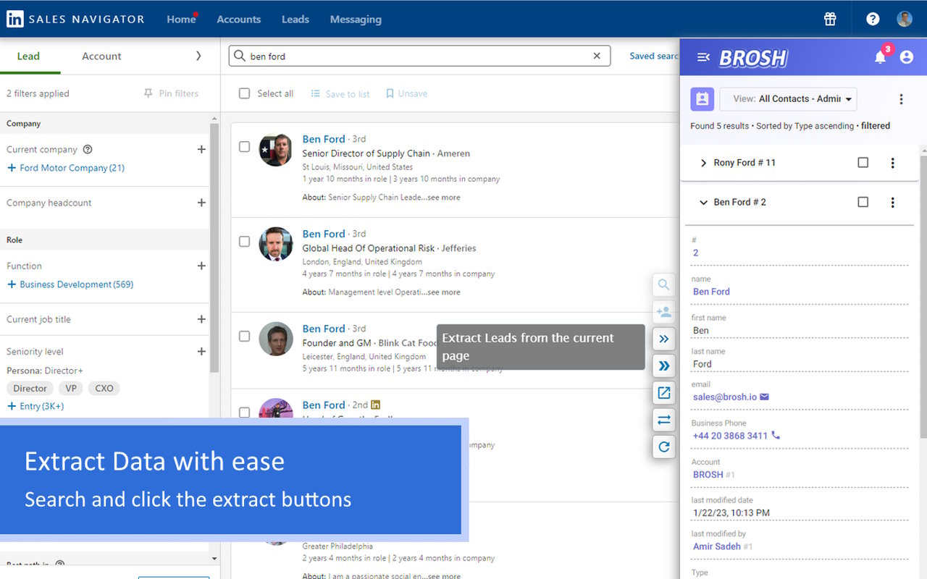Select the Ben Ford Jefferies lead checkbox

[x=245, y=242]
